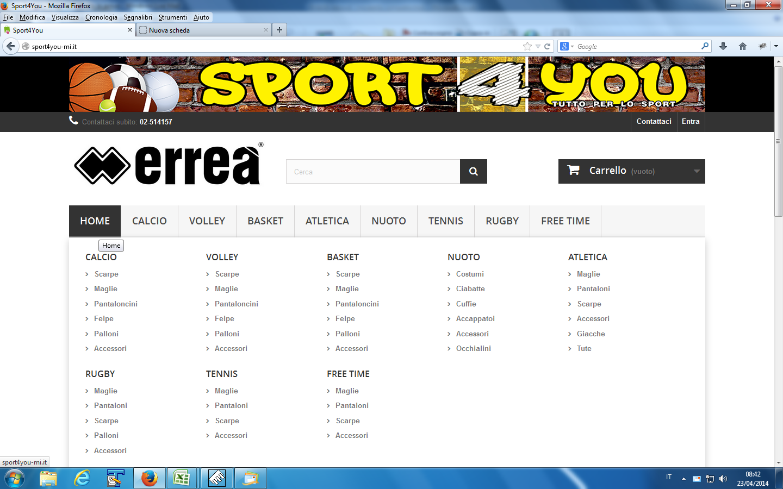
Task: Click the shopping cart icon in Carrello
Action: coord(573,170)
